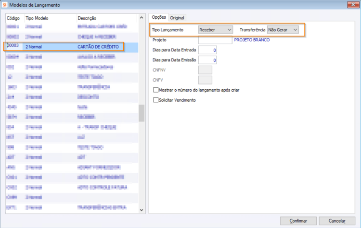
Task: Select the Opções tab
Action: [159, 17]
